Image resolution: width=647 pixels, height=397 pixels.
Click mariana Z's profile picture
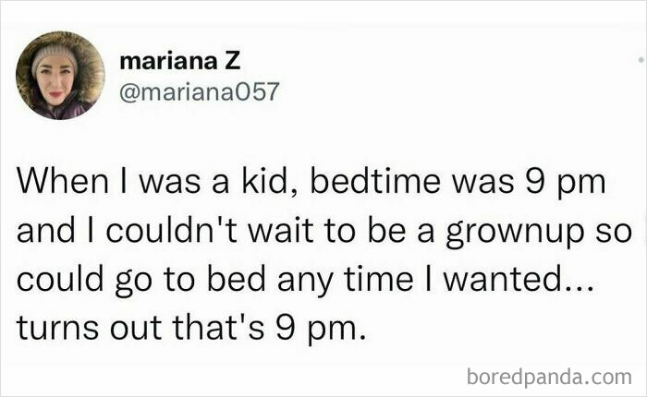[60, 76]
